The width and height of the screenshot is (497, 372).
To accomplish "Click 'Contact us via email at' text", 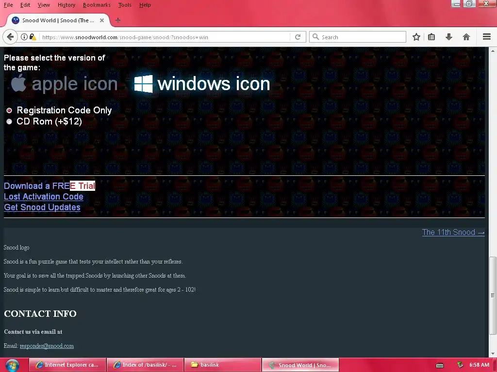I will 33,332.
